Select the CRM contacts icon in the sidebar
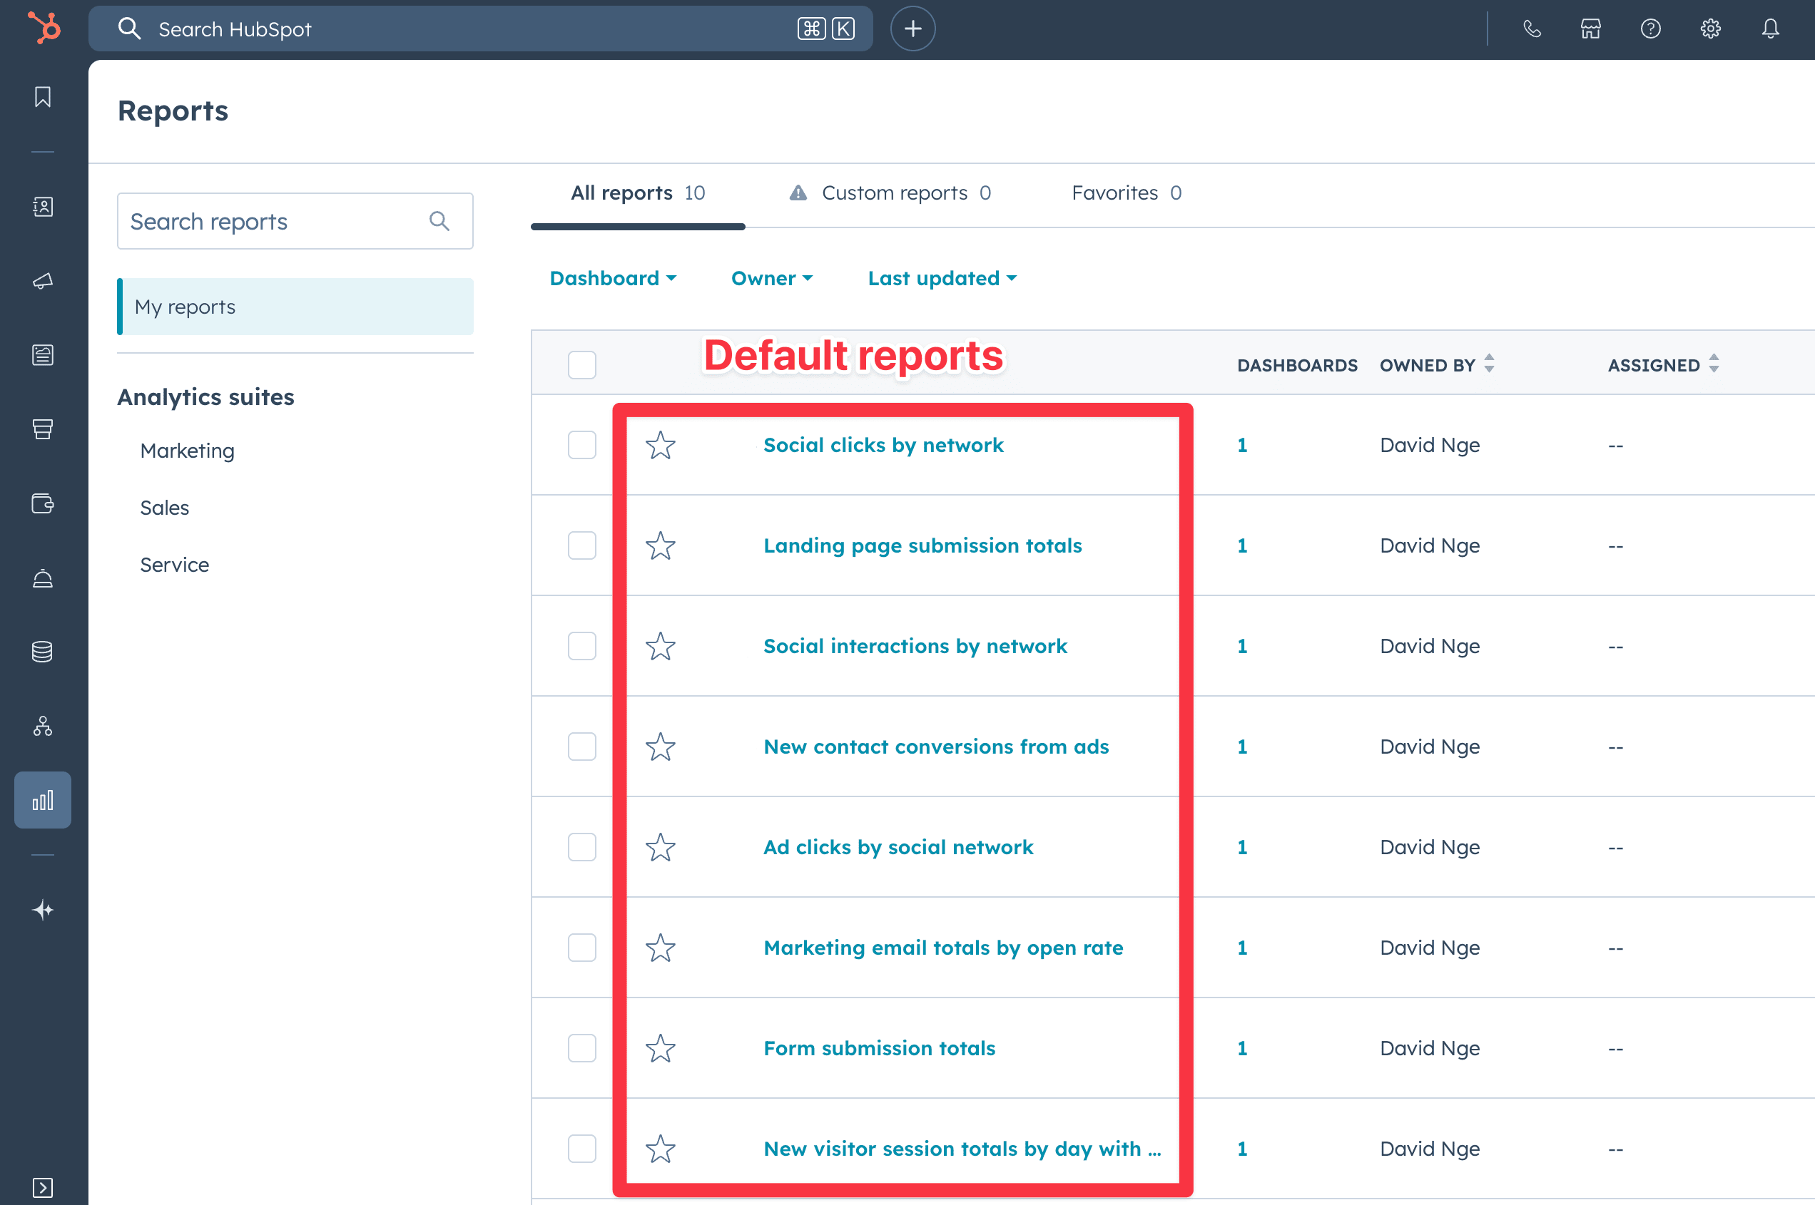Screen dimensions: 1815x1205 [x=43, y=207]
